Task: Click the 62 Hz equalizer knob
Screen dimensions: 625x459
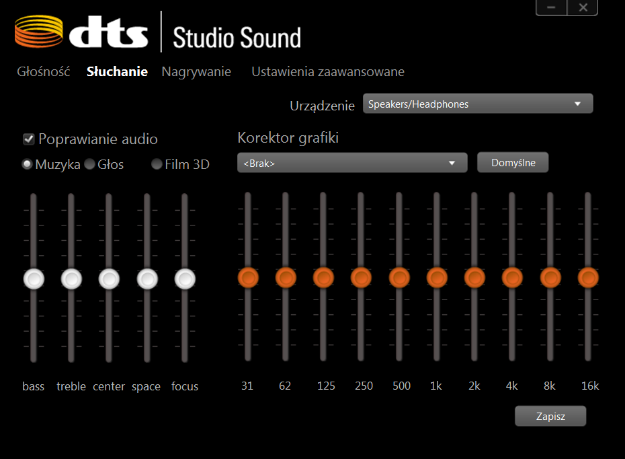Action: pyautogui.click(x=286, y=277)
